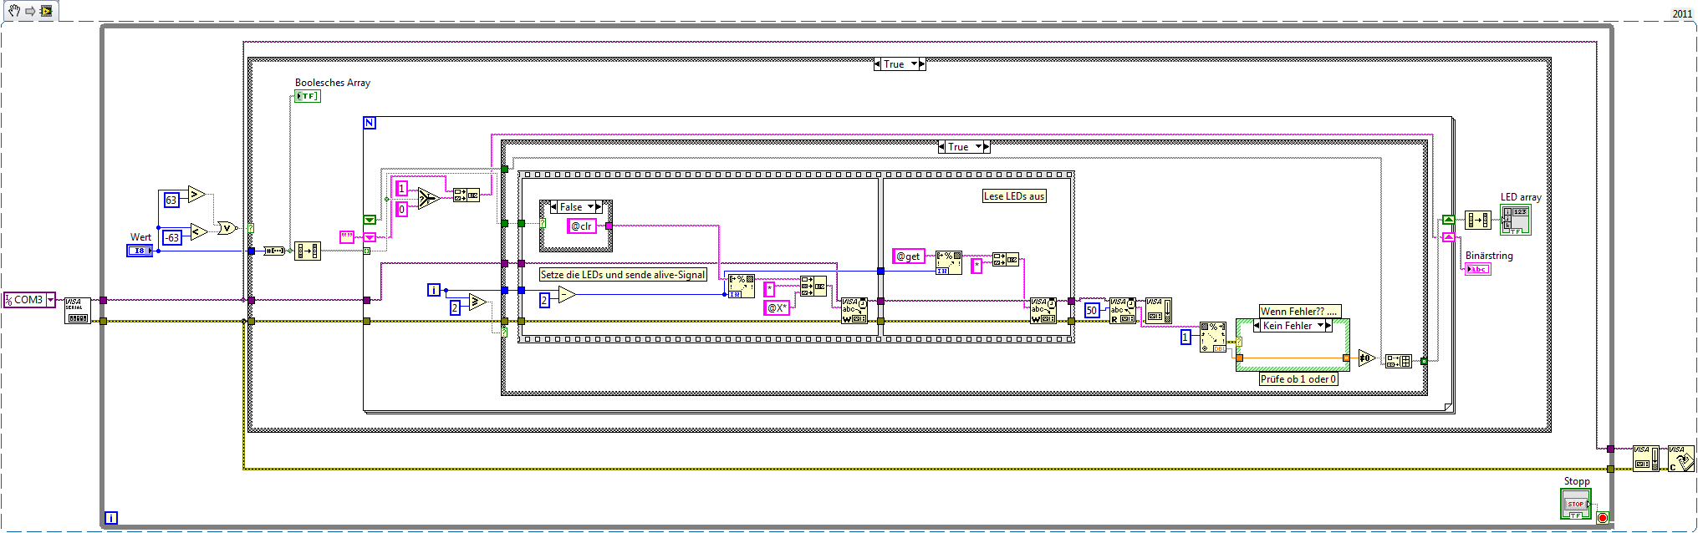
Task: Select the Concatenate Strings node in second frame
Action: click(x=1006, y=260)
